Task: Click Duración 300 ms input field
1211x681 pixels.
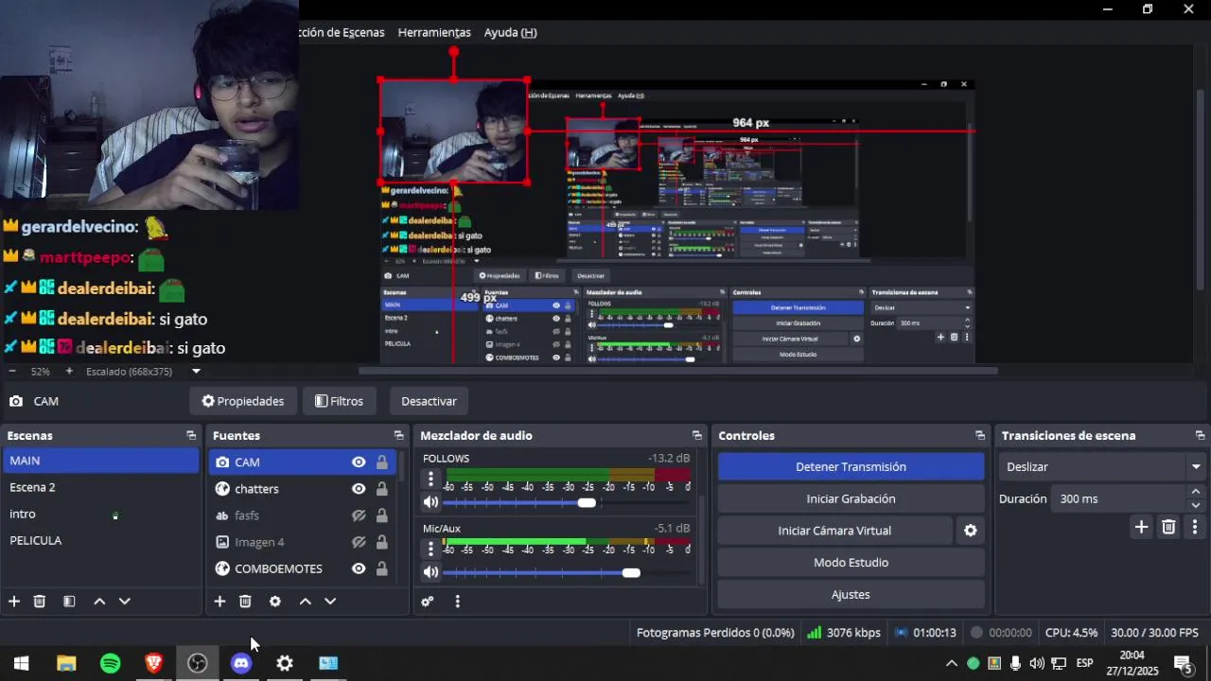Action: click(x=1117, y=498)
